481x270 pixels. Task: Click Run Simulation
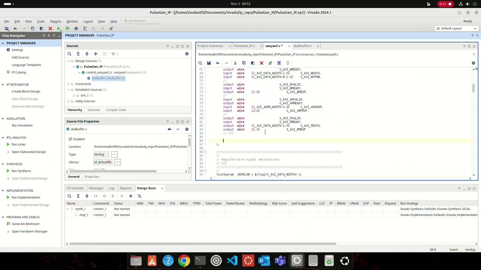22,125
